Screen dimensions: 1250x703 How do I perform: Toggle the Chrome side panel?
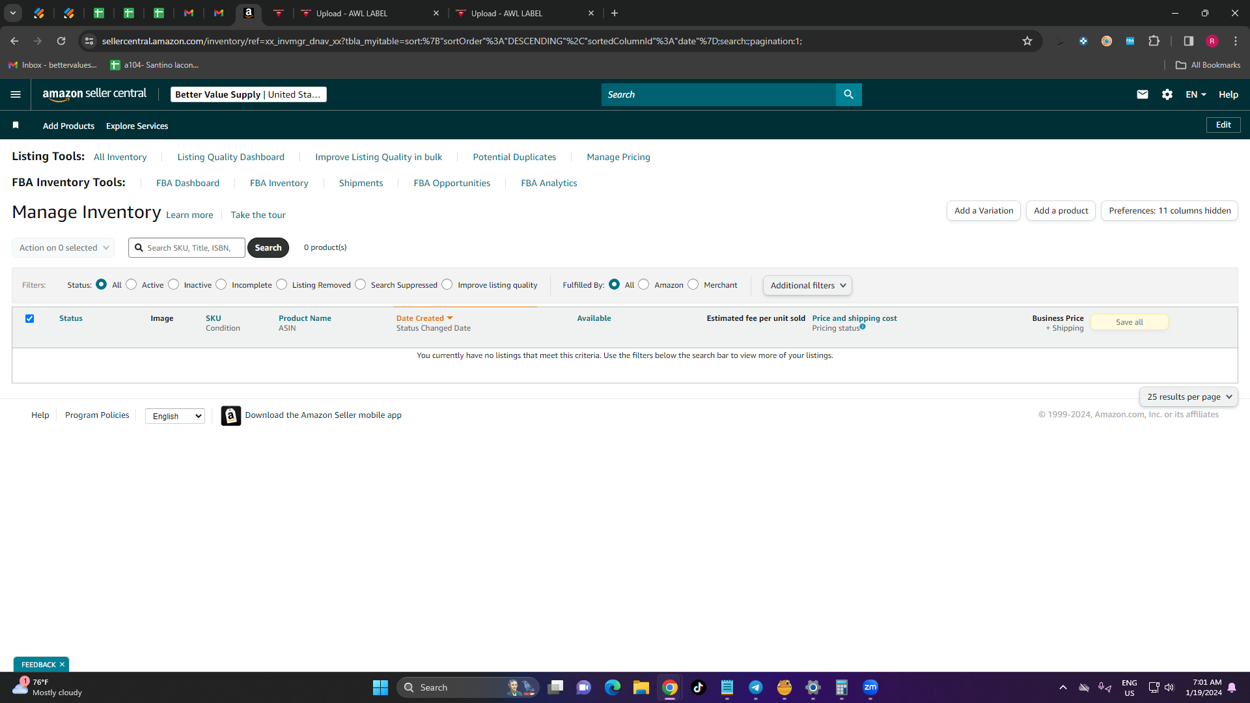click(x=1188, y=41)
